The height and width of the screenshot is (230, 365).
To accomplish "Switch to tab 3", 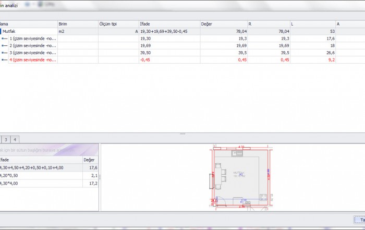I will 6,139.
